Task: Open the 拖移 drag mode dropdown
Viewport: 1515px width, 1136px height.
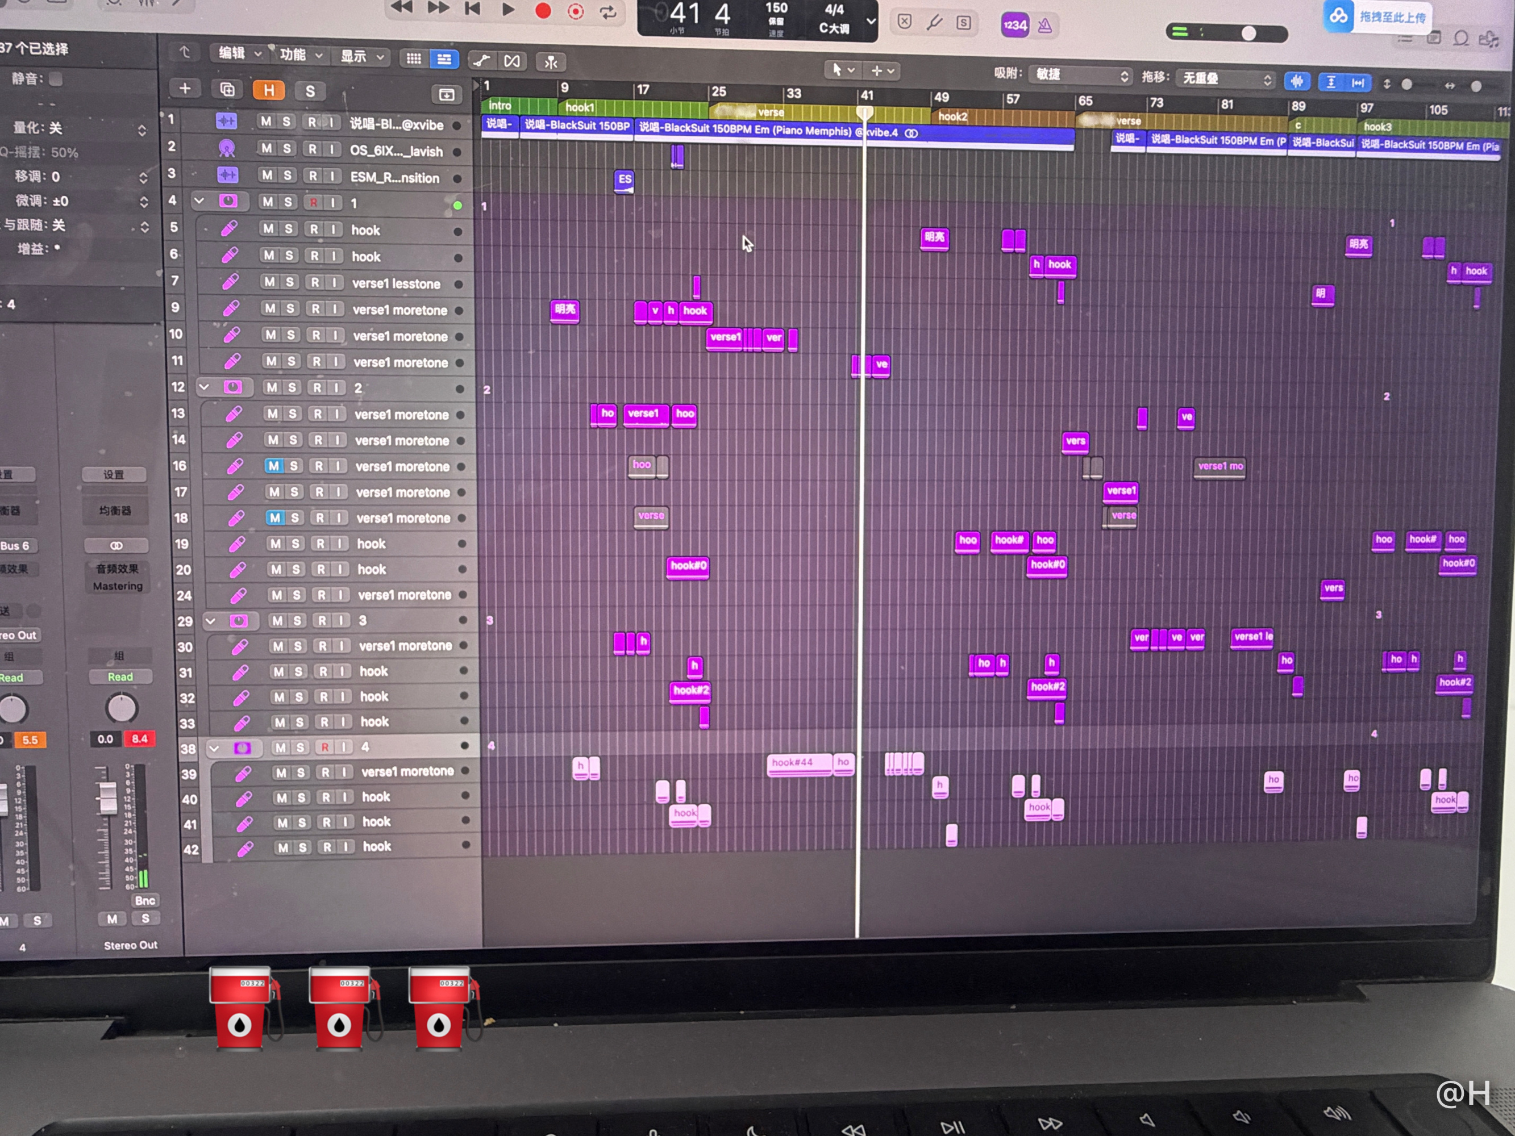Action: 1226,79
